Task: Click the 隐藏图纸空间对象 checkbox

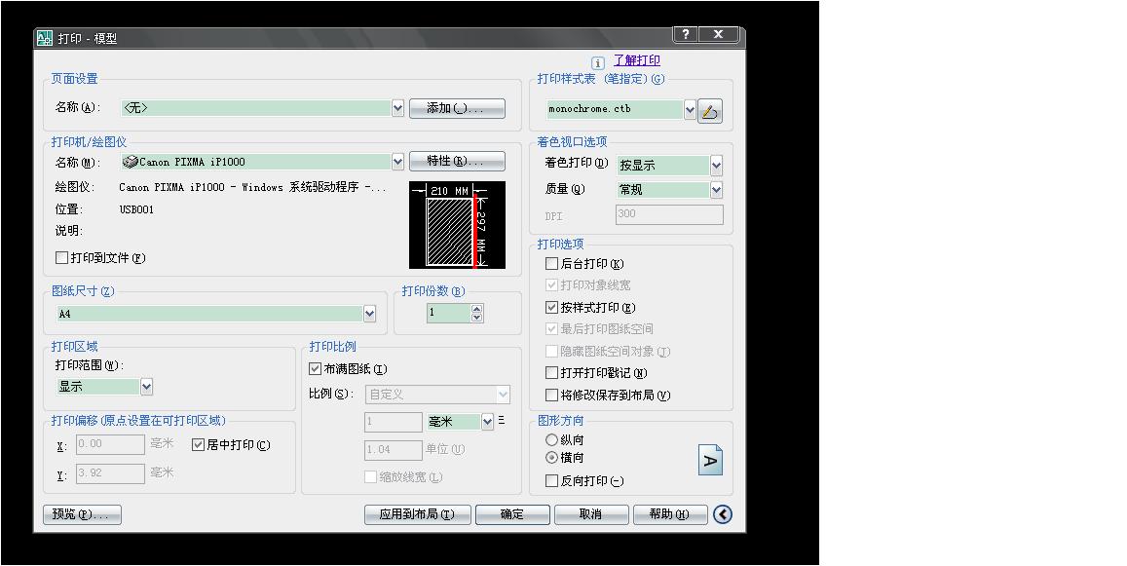Action: [552, 352]
